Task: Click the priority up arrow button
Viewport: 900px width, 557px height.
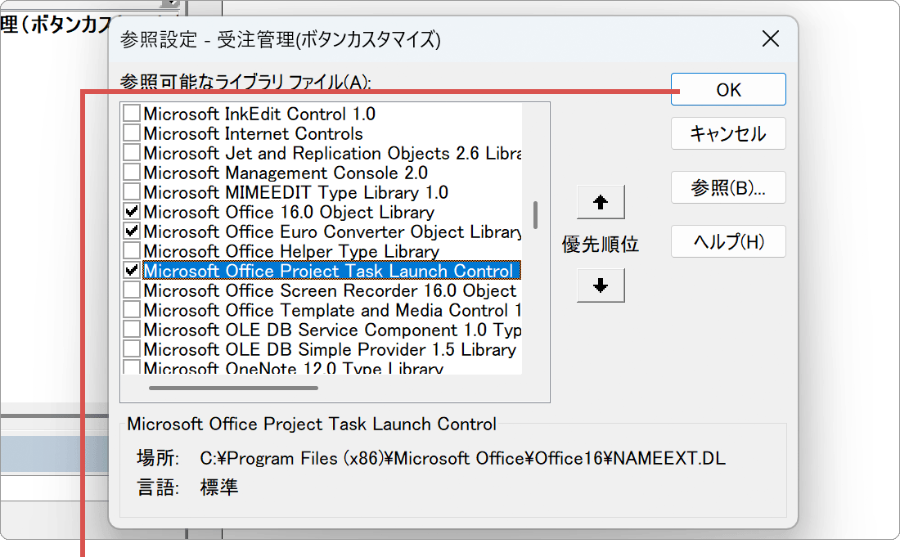Action: [x=601, y=202]
